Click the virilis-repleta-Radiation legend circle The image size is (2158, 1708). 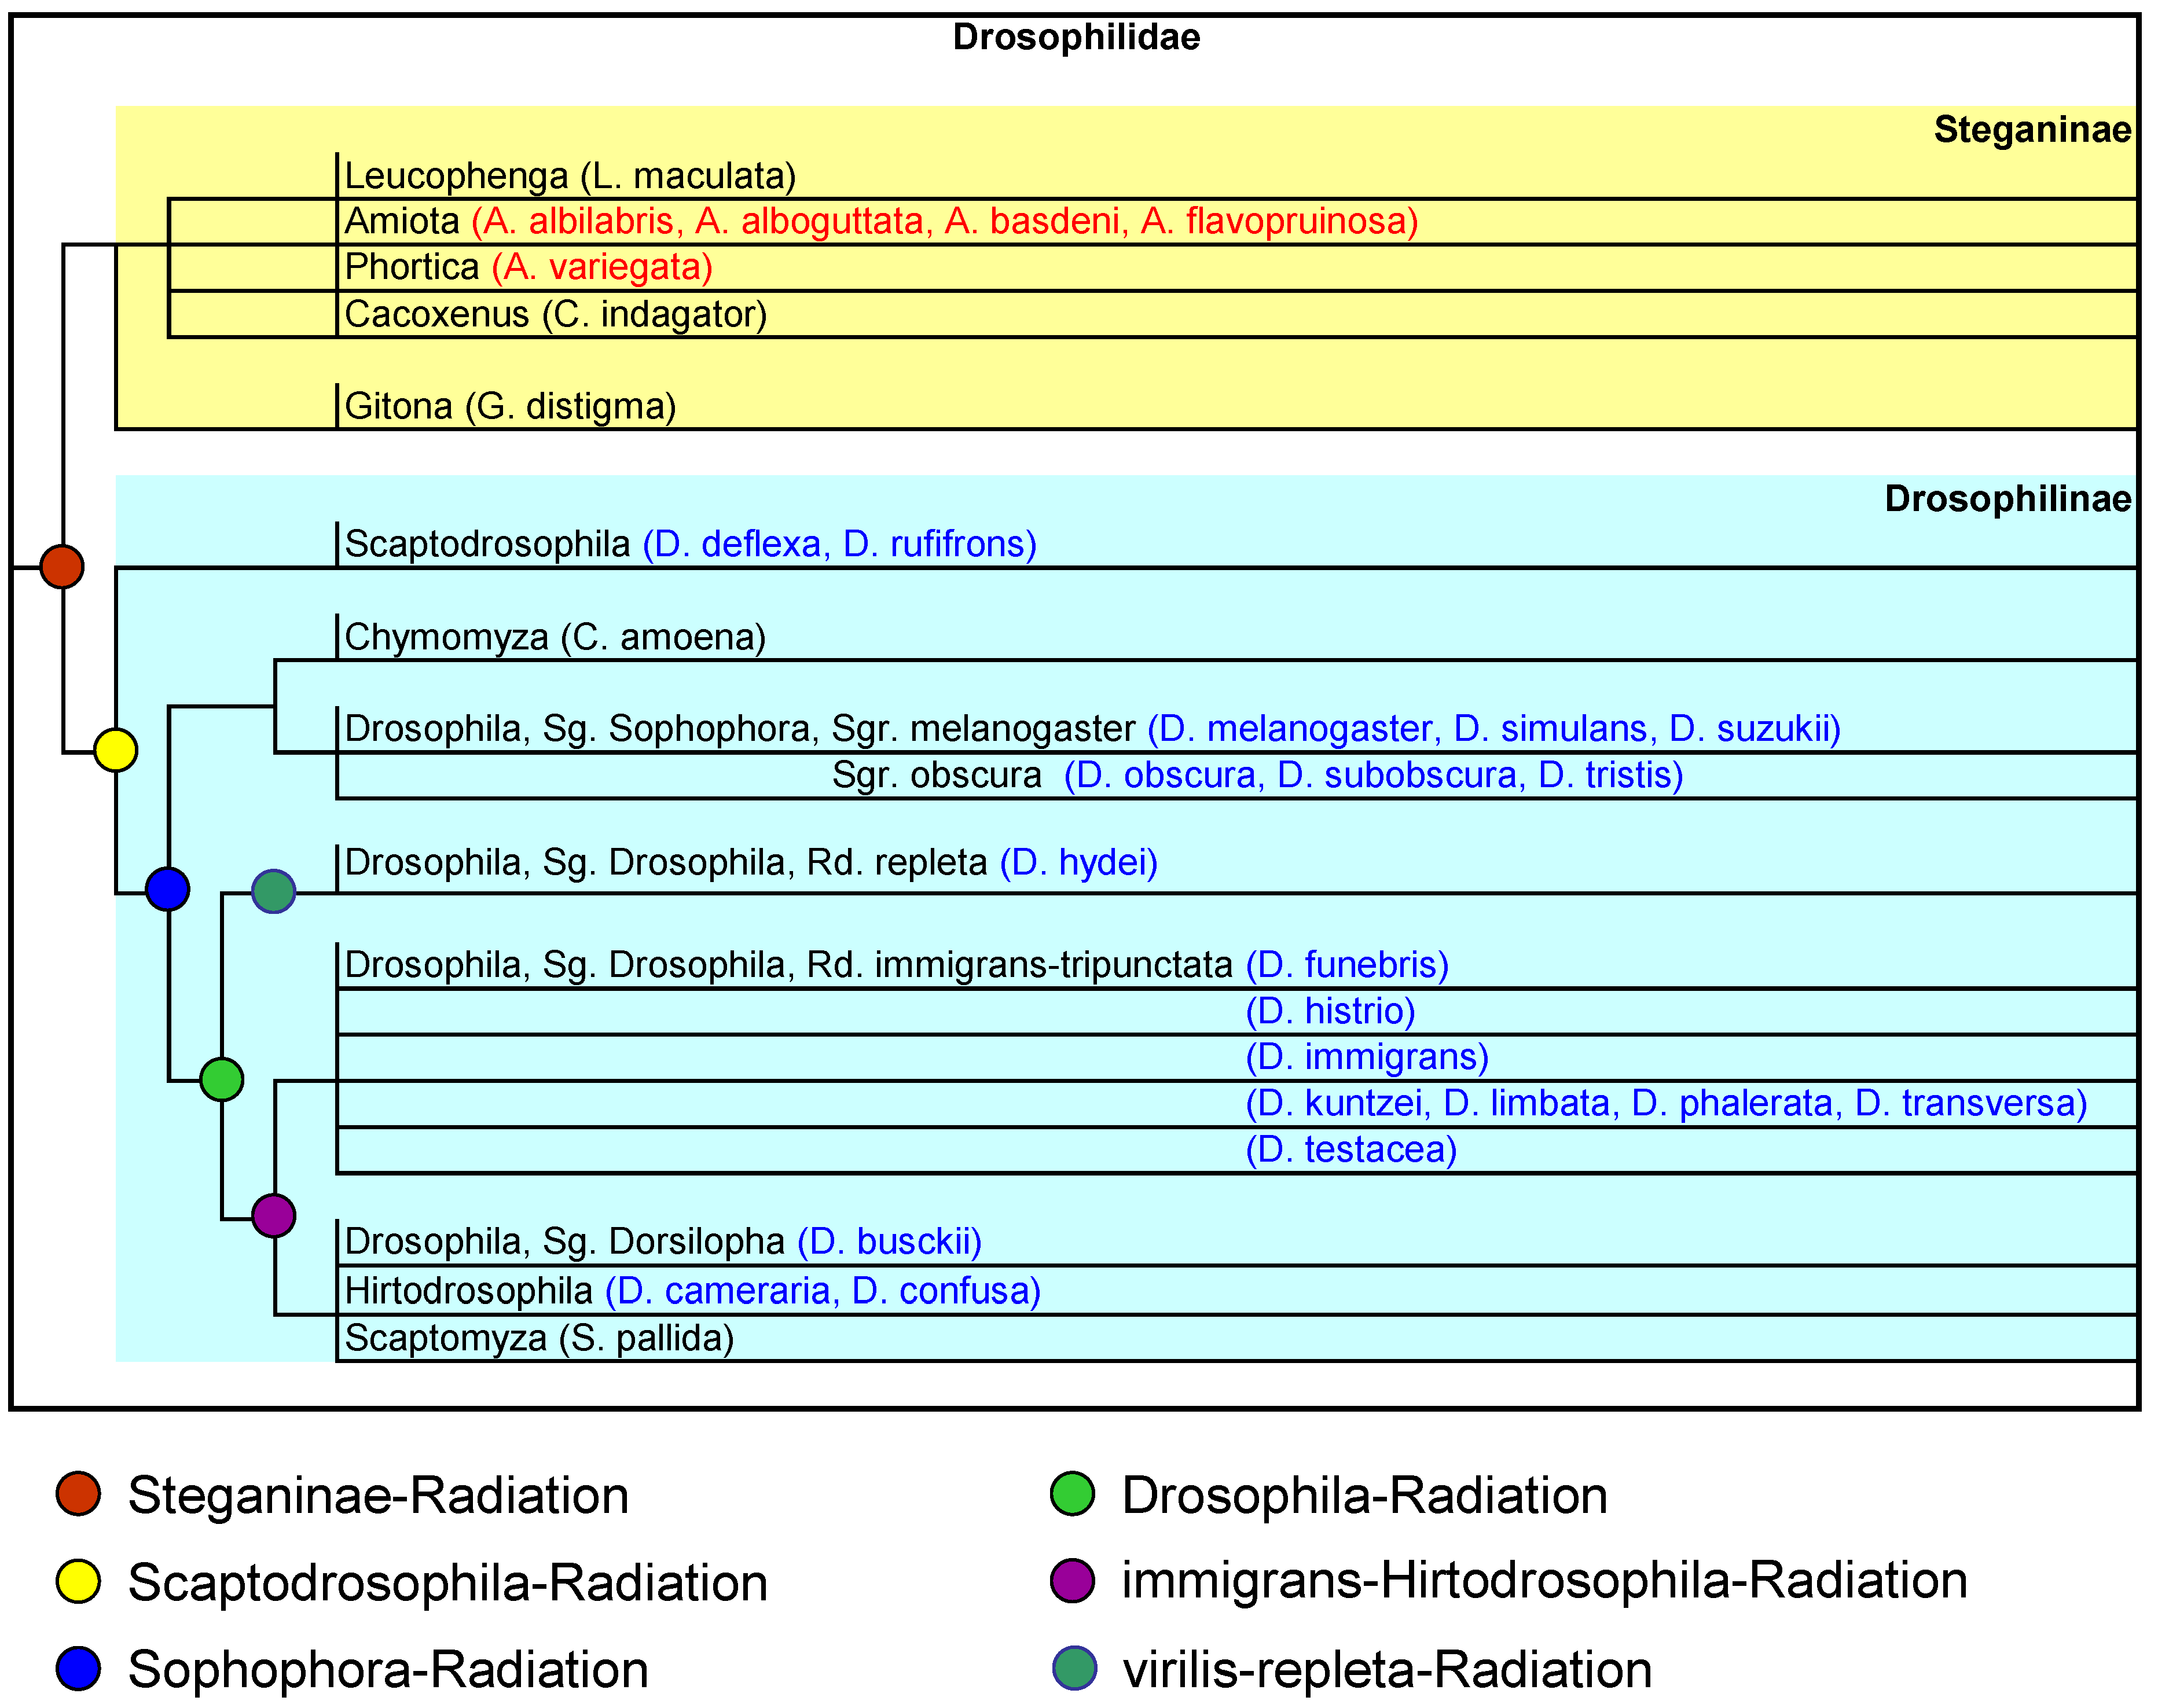[x=1074, y=1668]
